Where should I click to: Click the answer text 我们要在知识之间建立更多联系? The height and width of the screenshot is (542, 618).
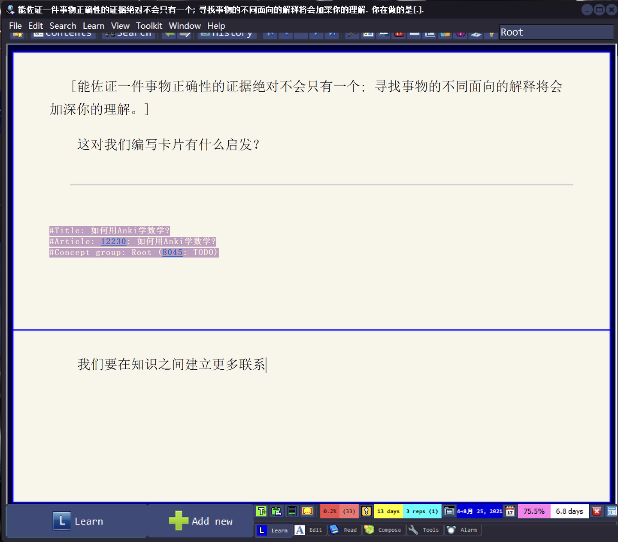click(172, 364)
